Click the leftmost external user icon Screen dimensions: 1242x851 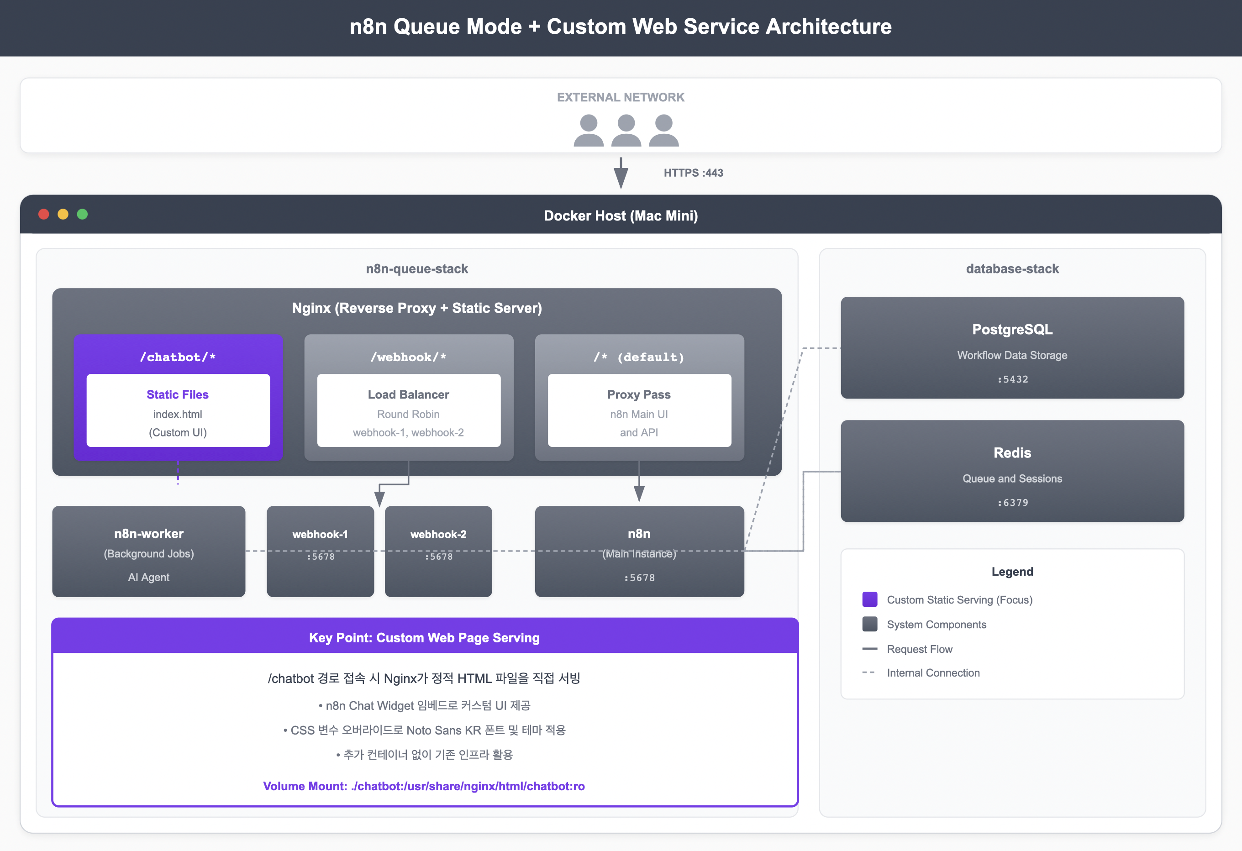click(x=589, y=131)
